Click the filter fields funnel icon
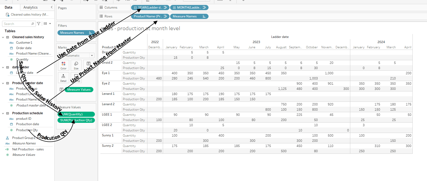 click(39, 24)
